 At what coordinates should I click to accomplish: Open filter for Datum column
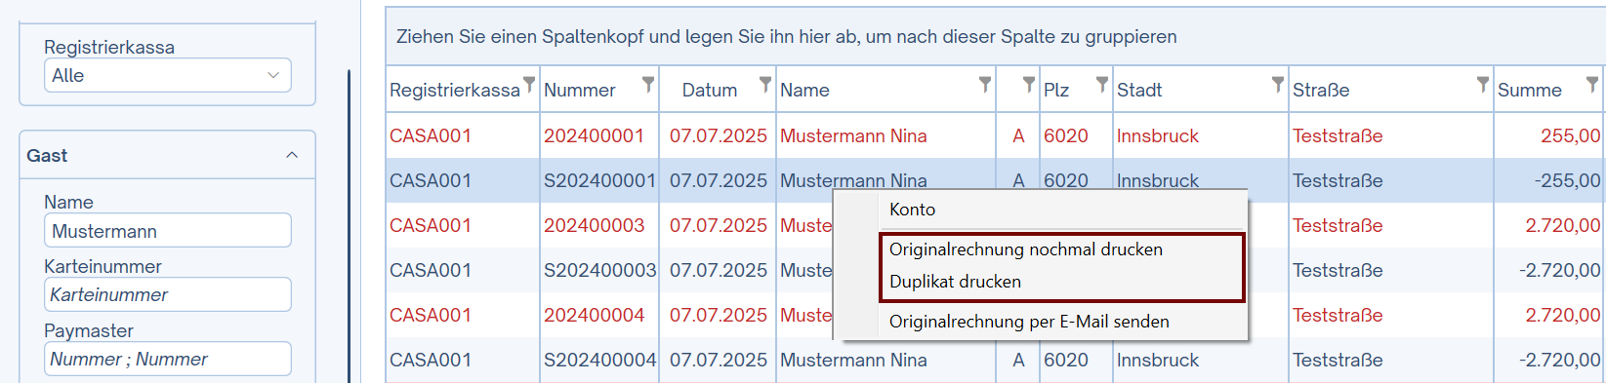click(x=765, y=85)
